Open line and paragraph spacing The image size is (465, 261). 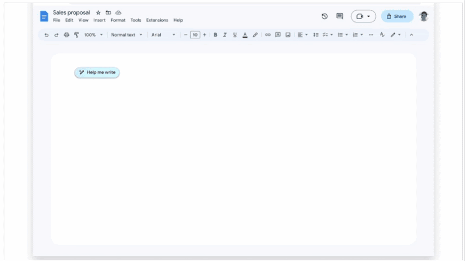pos(316,35)
